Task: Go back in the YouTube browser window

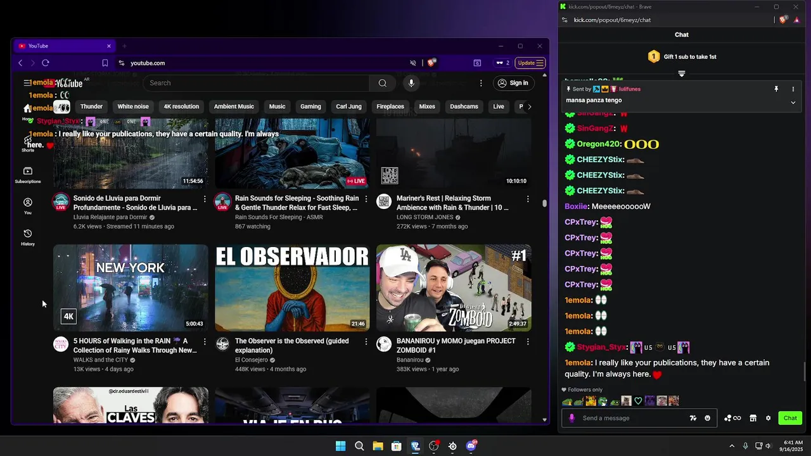Action: 20,63
